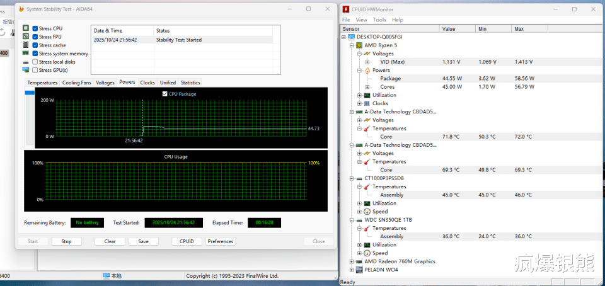This screenshot has height=286, width=605.
Task: Click the WDC SN350QE Utilization icon
Action: click(x=367, y=245)
